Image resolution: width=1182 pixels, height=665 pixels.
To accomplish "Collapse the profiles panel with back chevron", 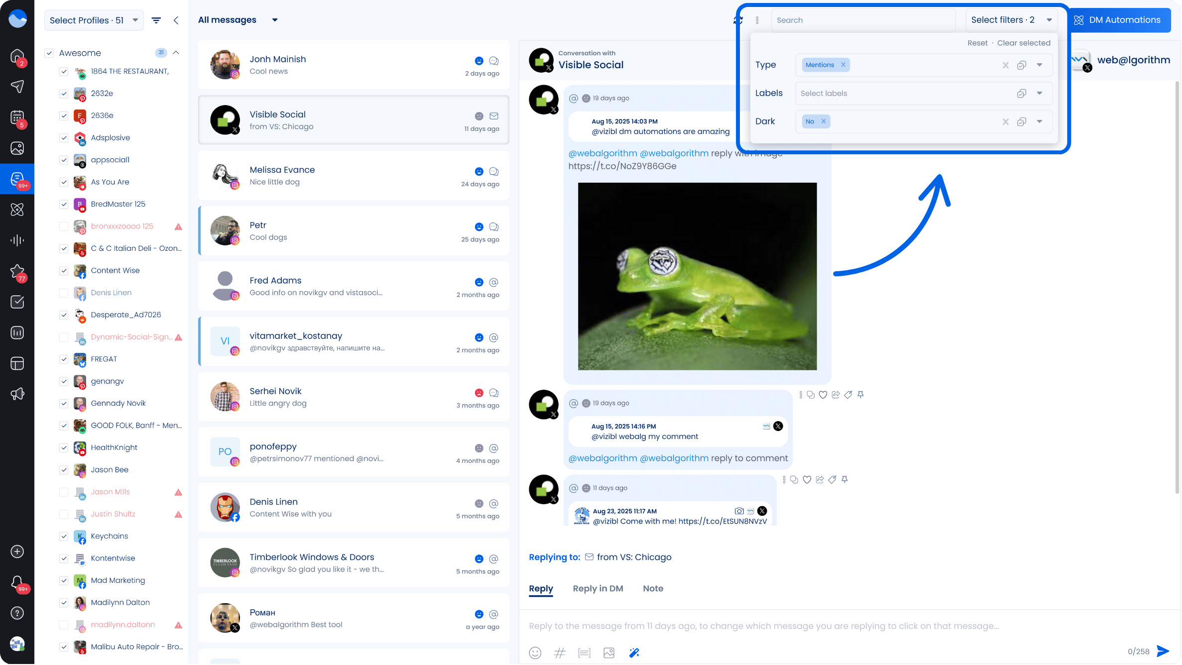I will pyautogui.click(x=176, y=20).
